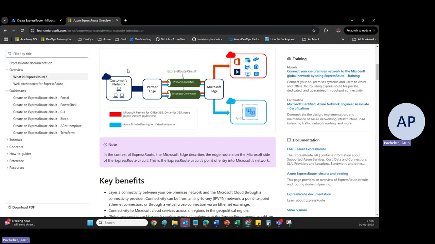
Task: Click the Windows taskbar search box
Action: (x=122, y=223)
